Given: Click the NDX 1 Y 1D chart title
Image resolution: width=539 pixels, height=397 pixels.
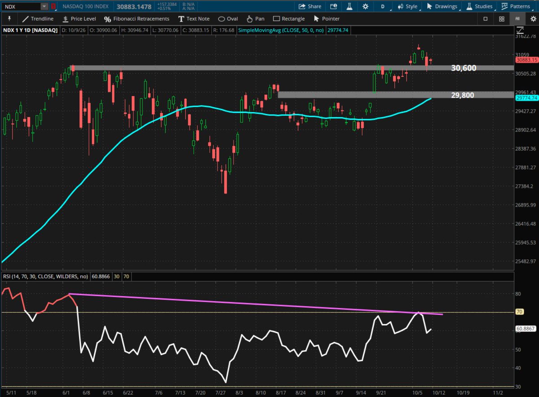Looking at the screenshot, I should tap(31, 30).
